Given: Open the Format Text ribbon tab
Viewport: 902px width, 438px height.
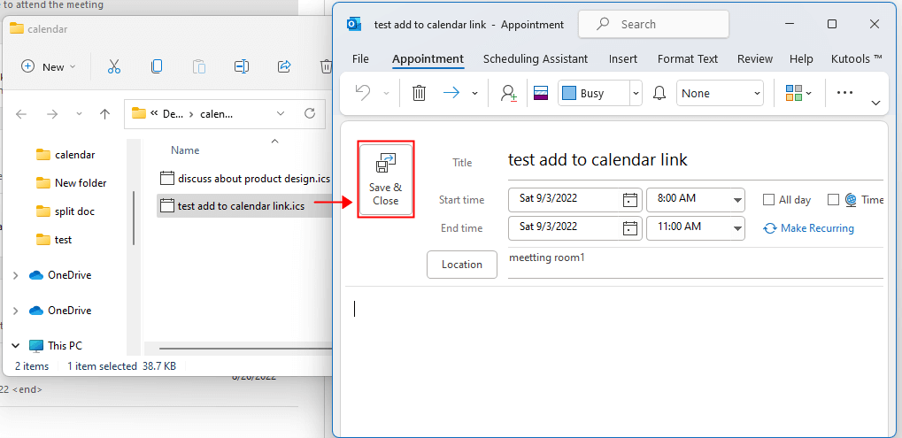Looking at the screenshot, I should click(x=688, y=58).
